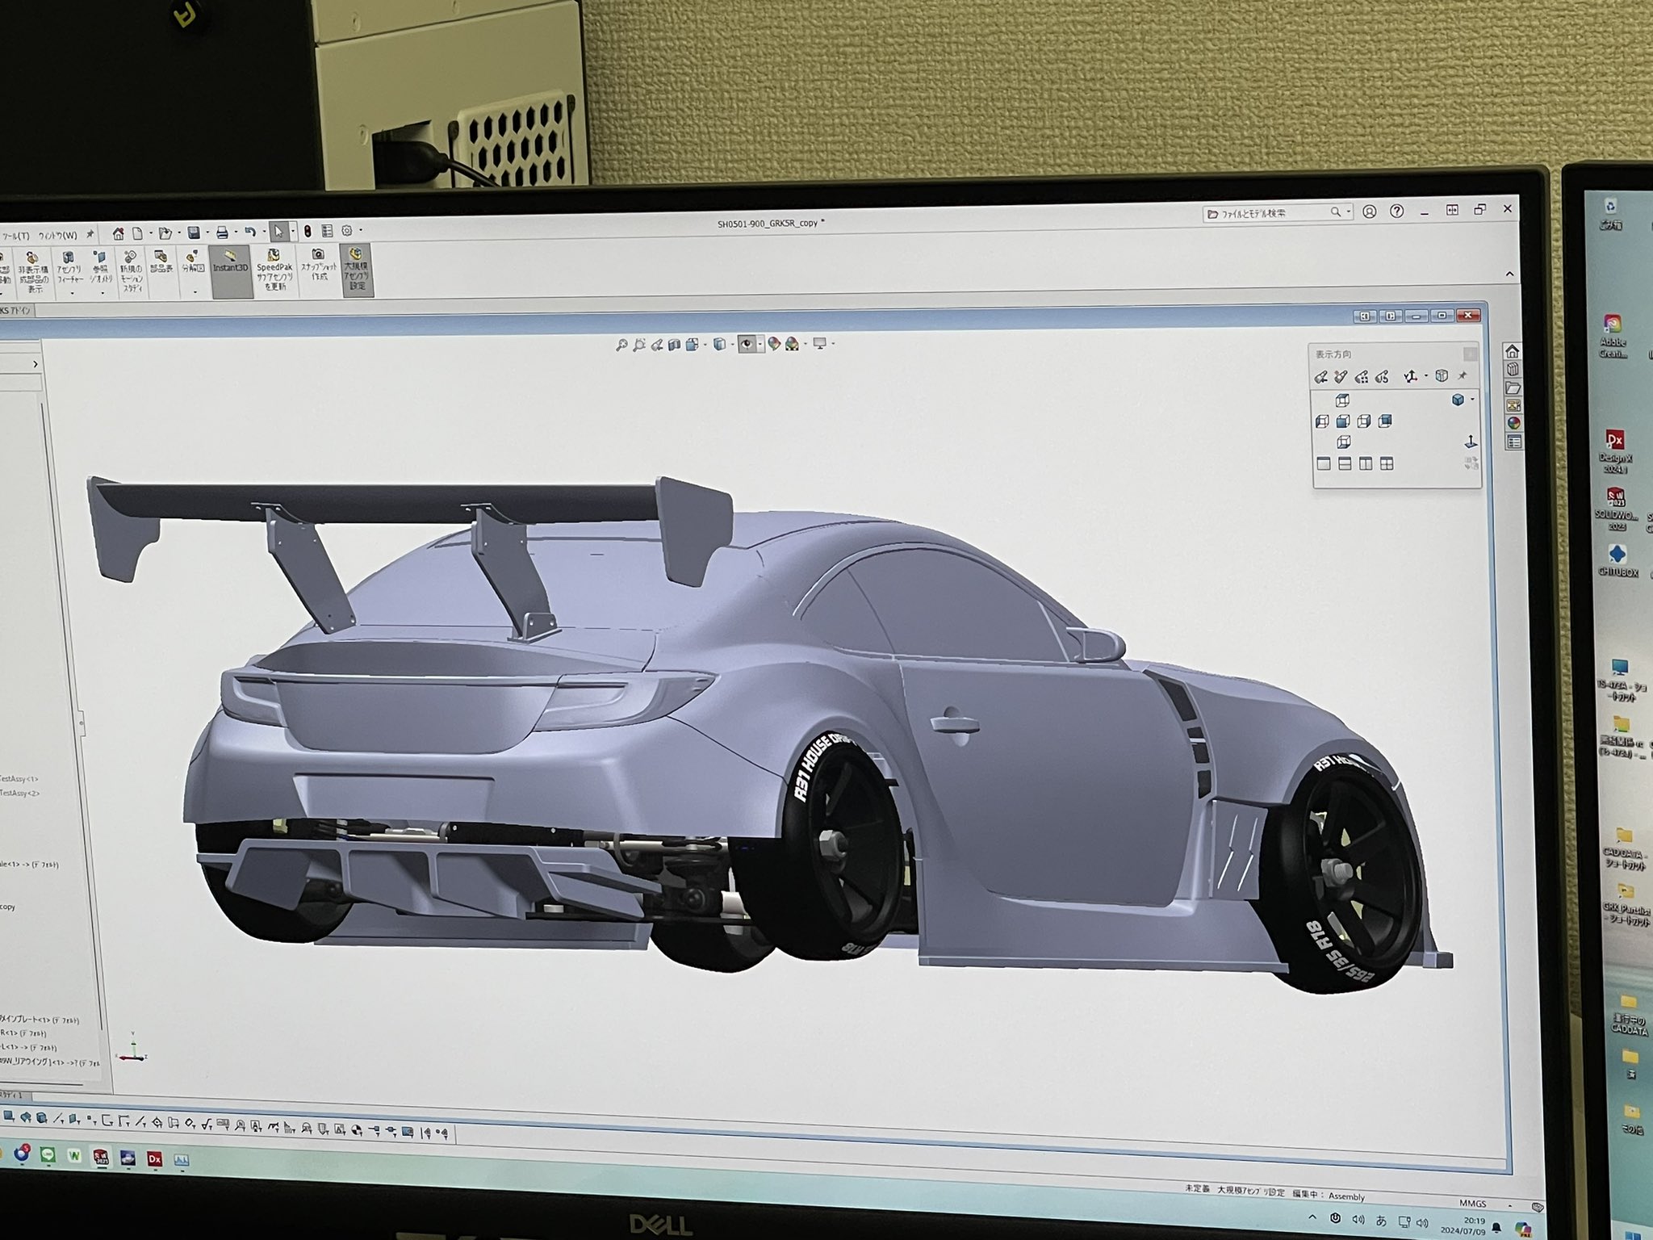Viewport: 1653px width, 1240px height.
Task: Start a New Motion Study (新規のモーションスタディ)
Action: (131, 274)
